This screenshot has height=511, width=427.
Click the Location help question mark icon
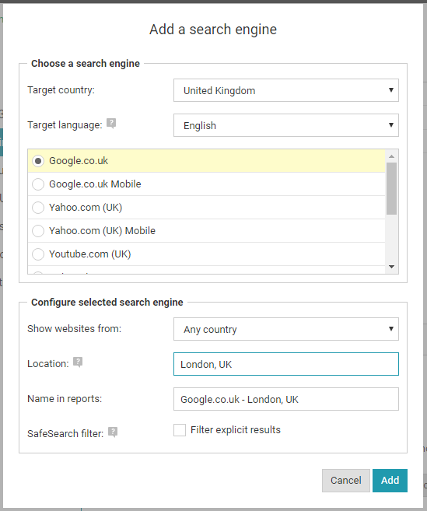coord(78,362)
